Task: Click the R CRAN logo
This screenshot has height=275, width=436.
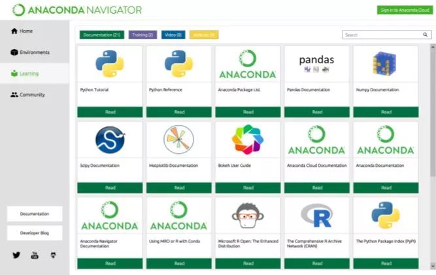Action: [x=316, y=216]
